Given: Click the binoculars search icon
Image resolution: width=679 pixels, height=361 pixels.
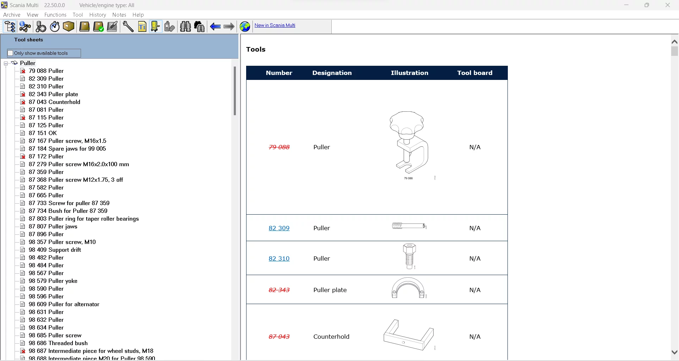Looking at the screenshot, I should [185, 27].
